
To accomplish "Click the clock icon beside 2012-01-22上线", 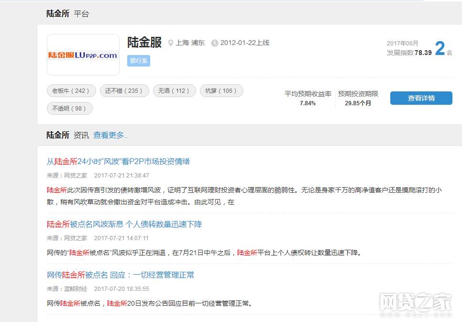I will (x=215, y=43).
